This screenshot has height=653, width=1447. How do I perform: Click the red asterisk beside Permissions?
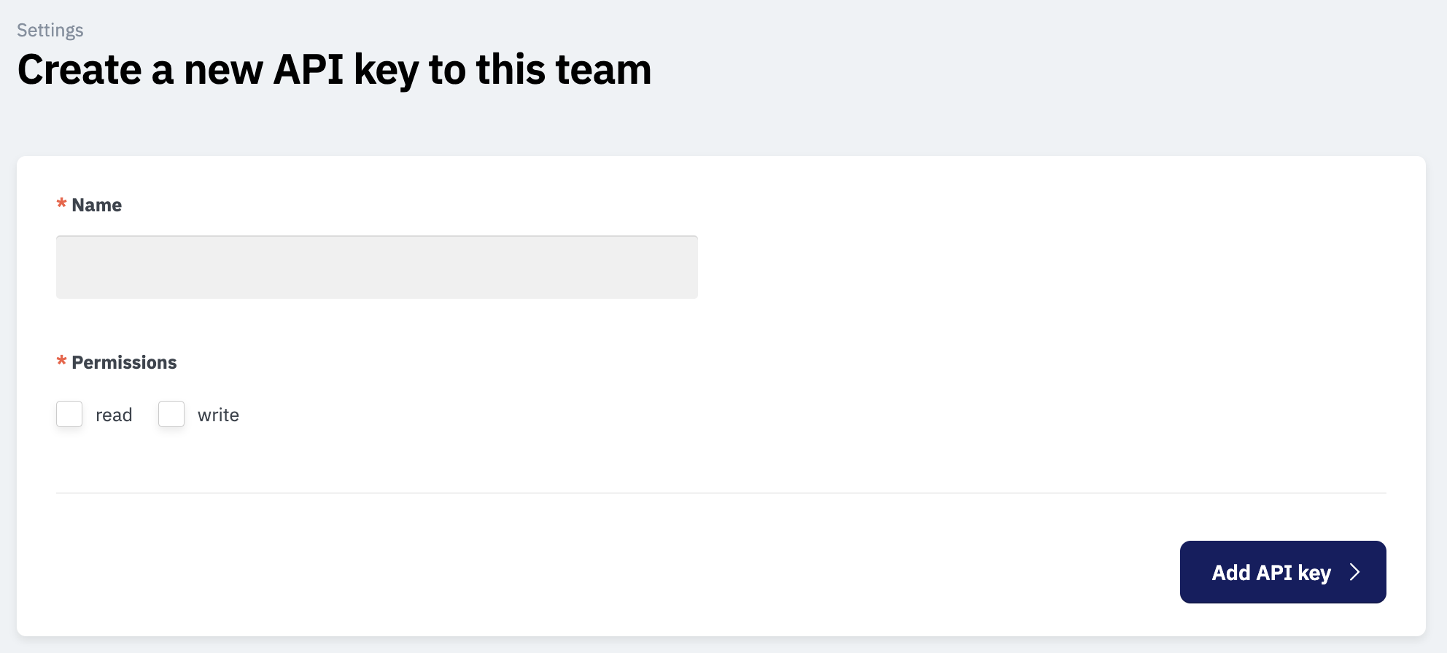pyautogui.click(x=62, y=361)
